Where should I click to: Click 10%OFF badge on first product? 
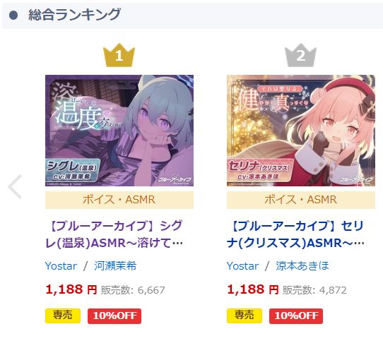tap(114, 316)
